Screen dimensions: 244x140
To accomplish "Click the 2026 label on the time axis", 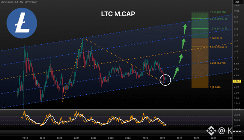I will (162, 138).
